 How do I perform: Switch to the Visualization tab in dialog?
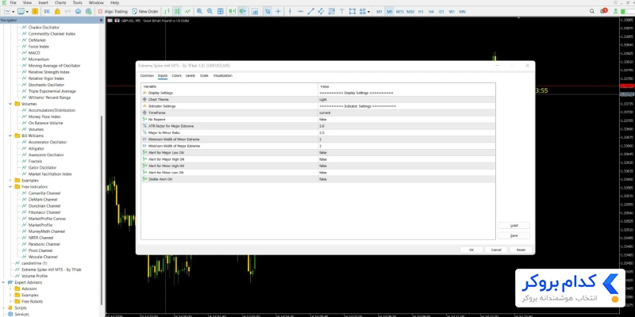[223, 75]
